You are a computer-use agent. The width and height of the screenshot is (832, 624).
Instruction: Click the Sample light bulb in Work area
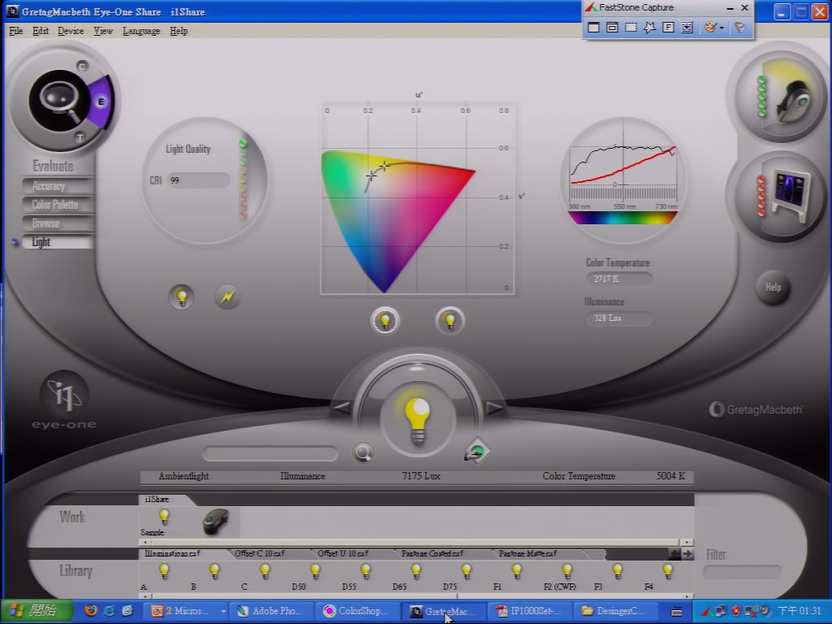(164, 517)
